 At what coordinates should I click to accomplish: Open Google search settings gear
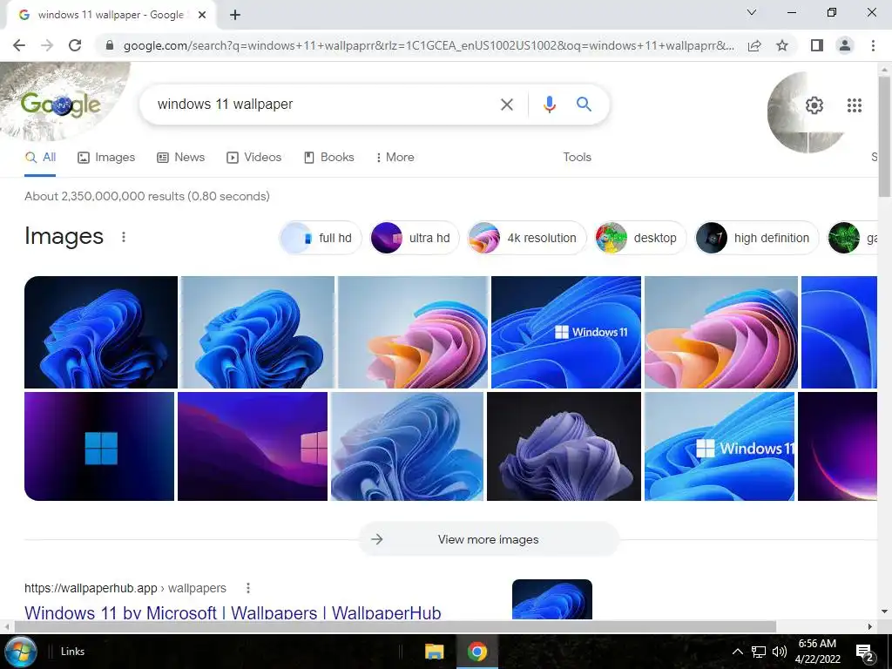coord(814,105)
